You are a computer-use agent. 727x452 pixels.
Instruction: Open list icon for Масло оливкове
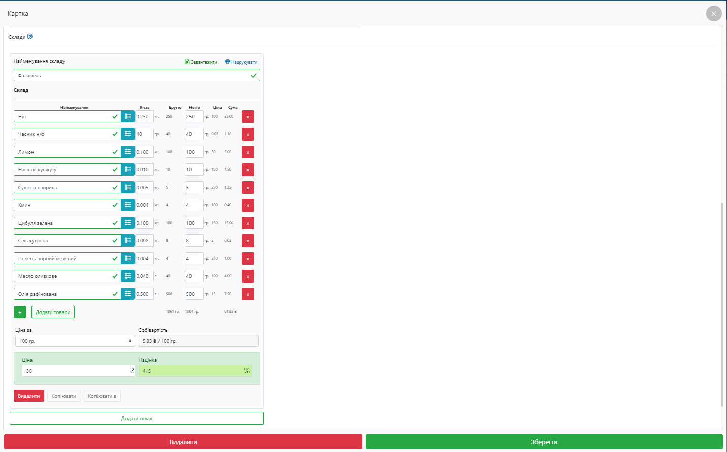(128, 276)
